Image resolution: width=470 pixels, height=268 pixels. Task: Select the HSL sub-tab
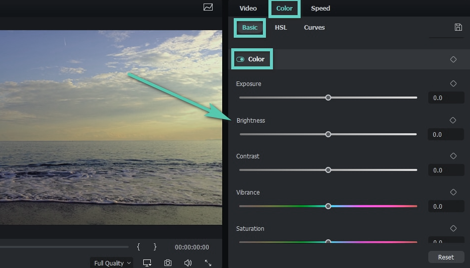[x=281, y=28]
